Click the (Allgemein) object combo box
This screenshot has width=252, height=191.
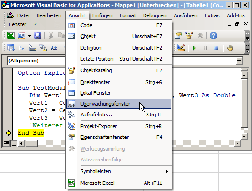(x=37, y=61)
